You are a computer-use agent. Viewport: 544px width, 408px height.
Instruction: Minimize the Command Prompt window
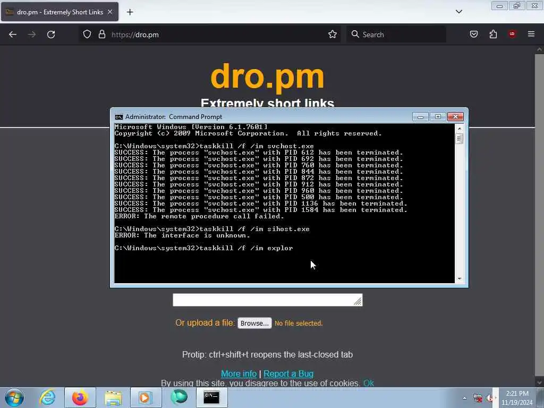(x=421, y=116)
